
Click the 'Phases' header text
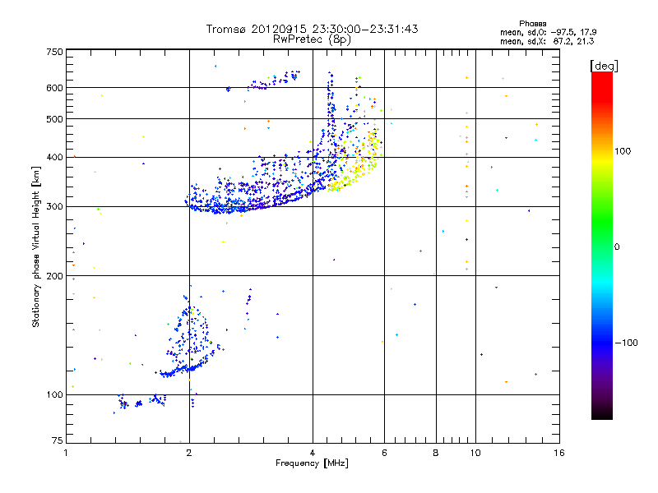pyautogui.click(x=532, y=24)
